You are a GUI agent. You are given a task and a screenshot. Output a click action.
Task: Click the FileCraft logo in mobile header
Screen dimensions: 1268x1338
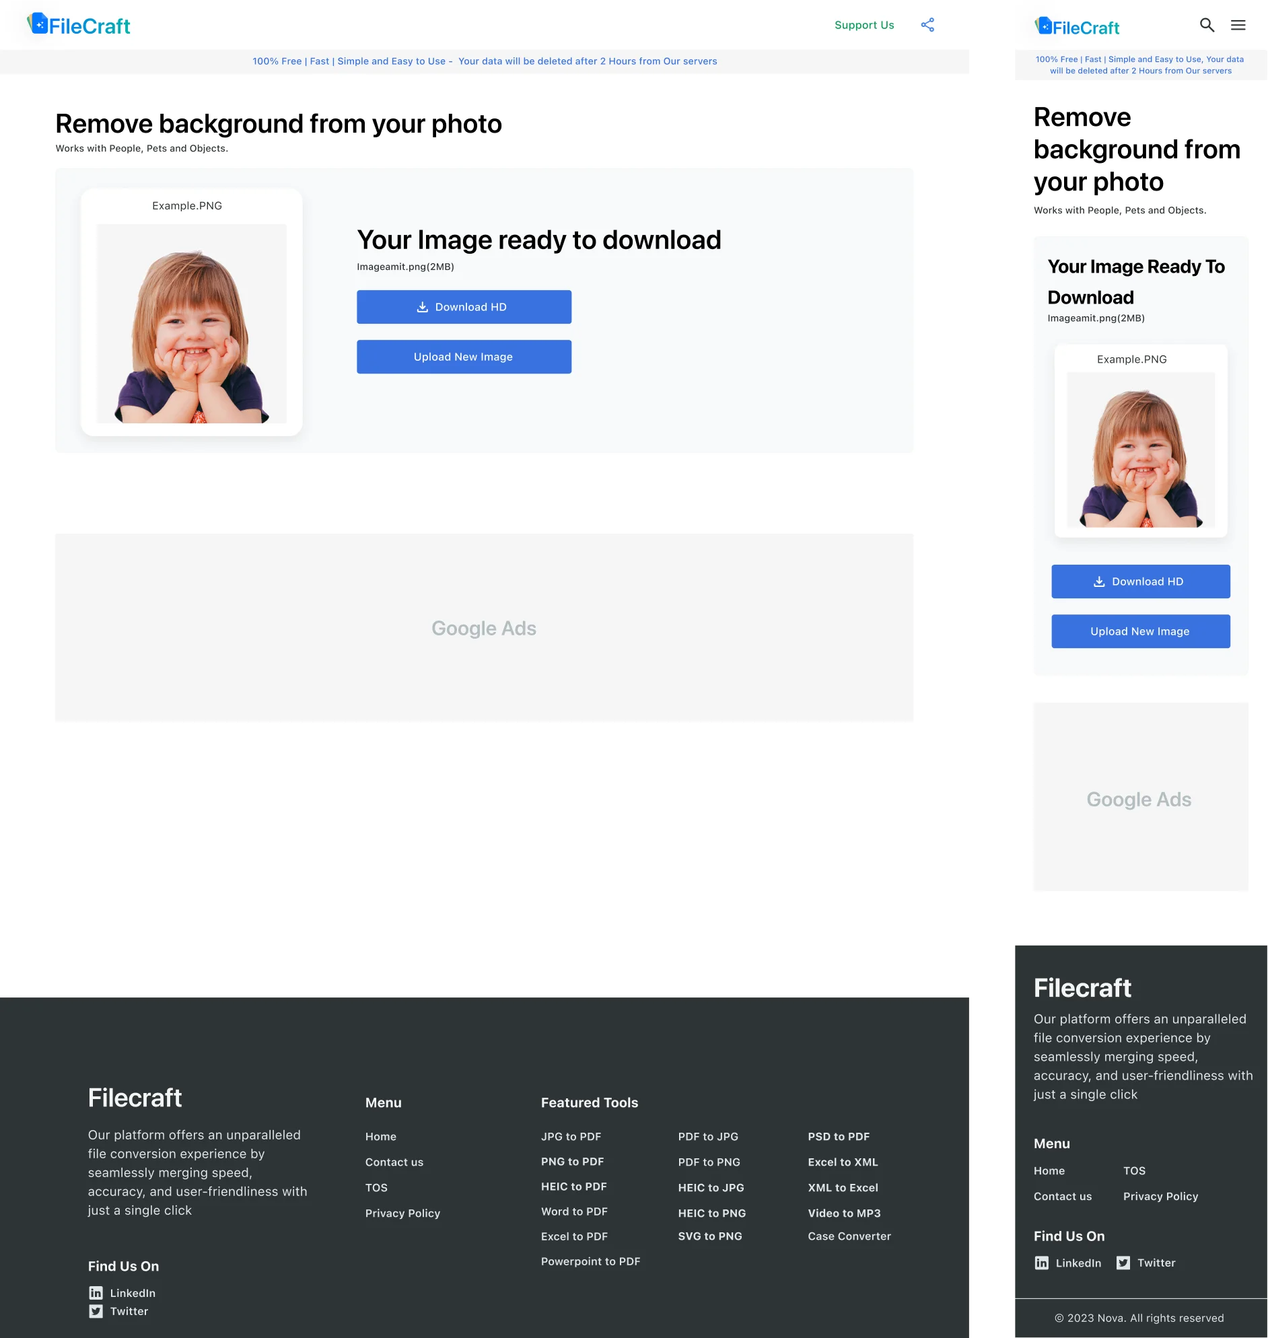(1077, 27)
